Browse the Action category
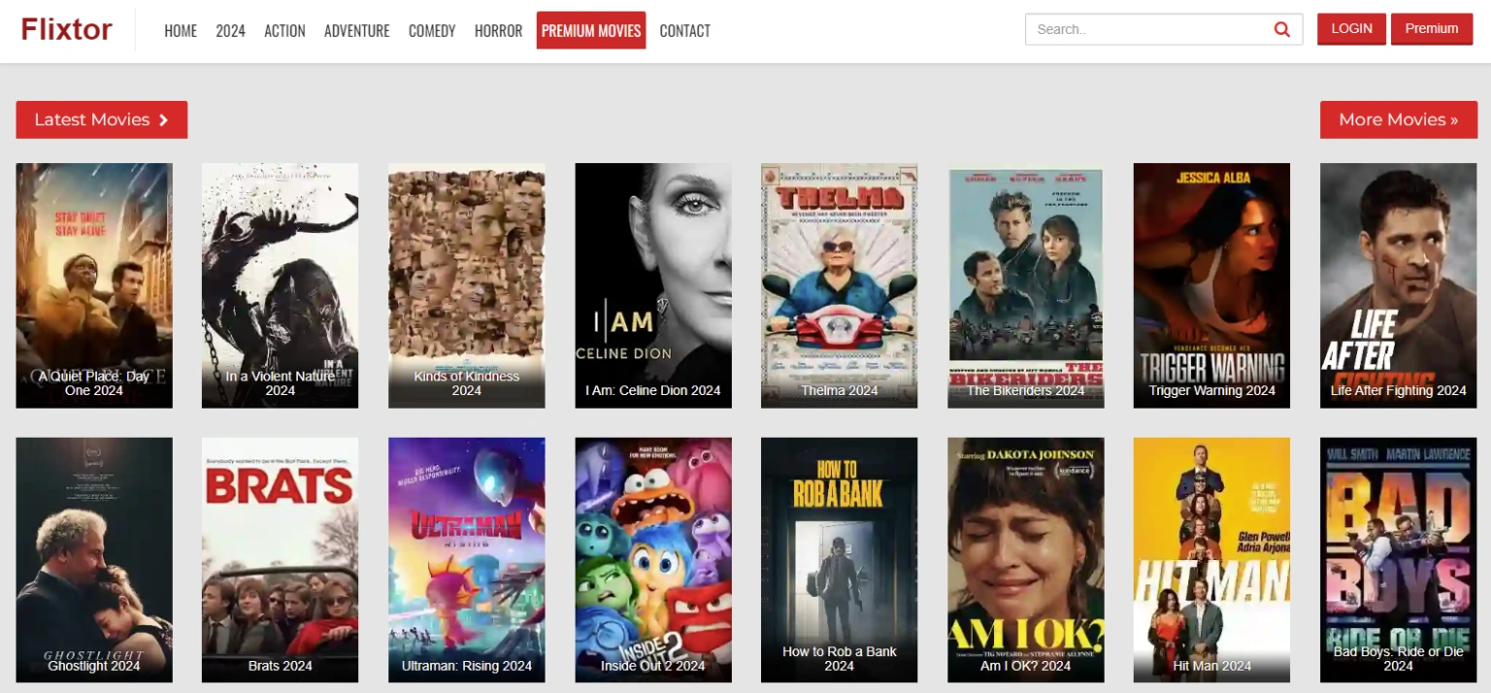The width and height of the screenshot is (1491, 693). point(284,31)
